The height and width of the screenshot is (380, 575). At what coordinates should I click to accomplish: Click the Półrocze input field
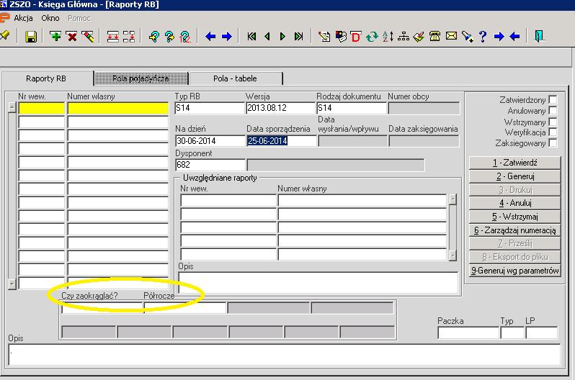pyautogui.click(x=185, y=308)
